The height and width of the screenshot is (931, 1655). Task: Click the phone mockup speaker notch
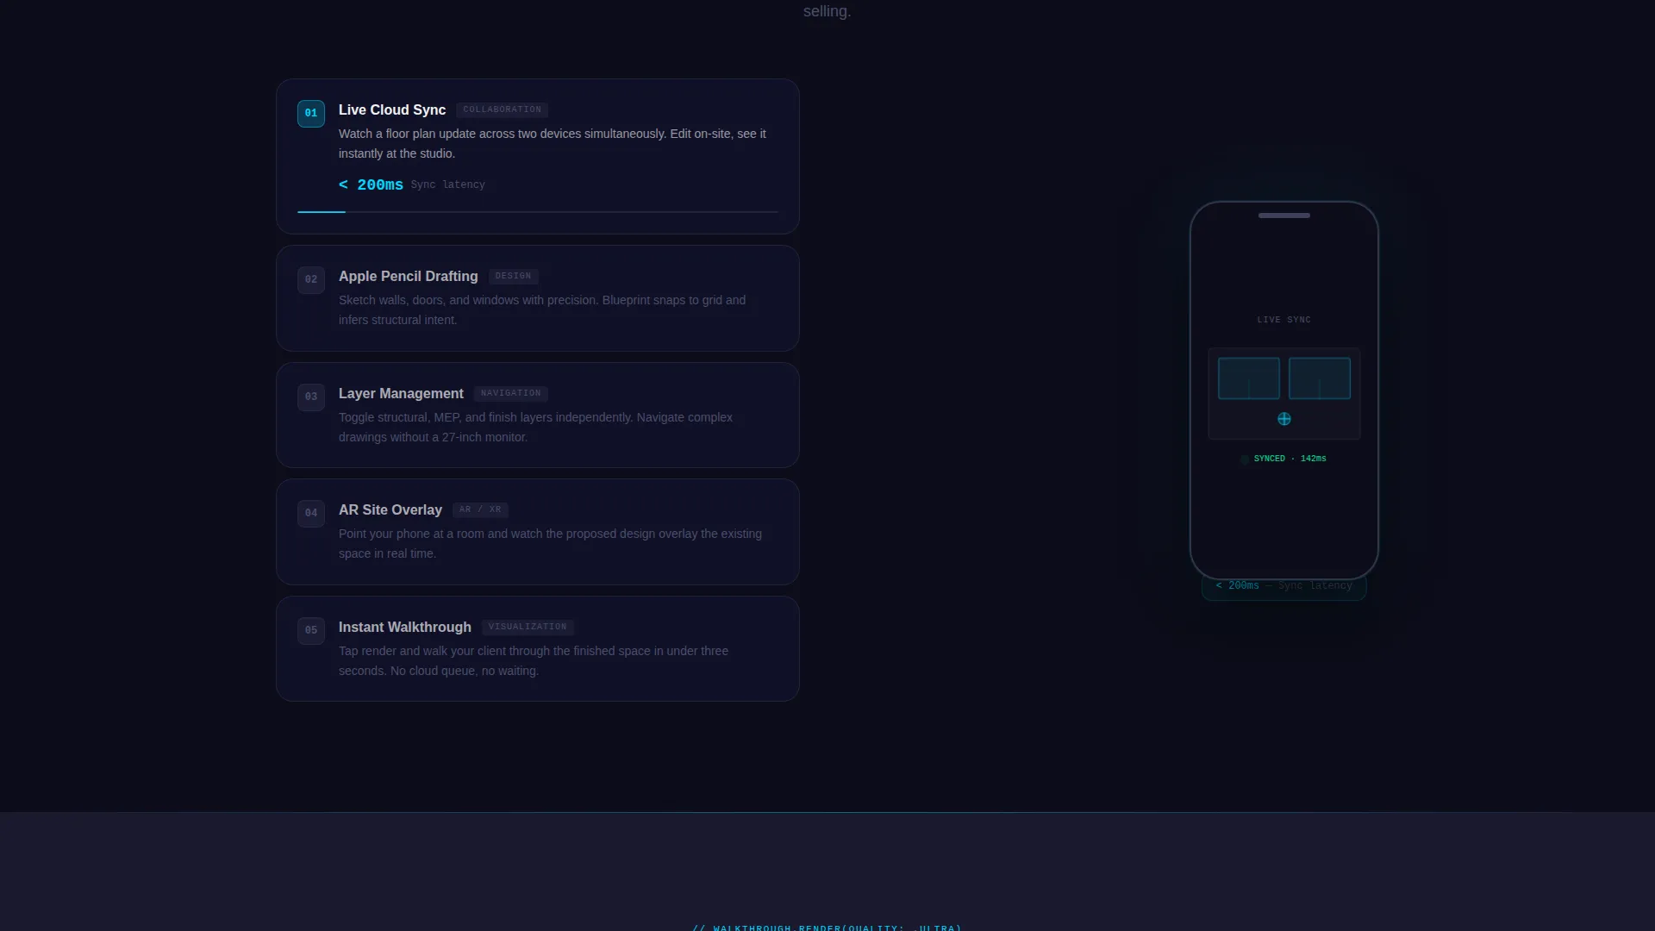(x=1284, y=216)
